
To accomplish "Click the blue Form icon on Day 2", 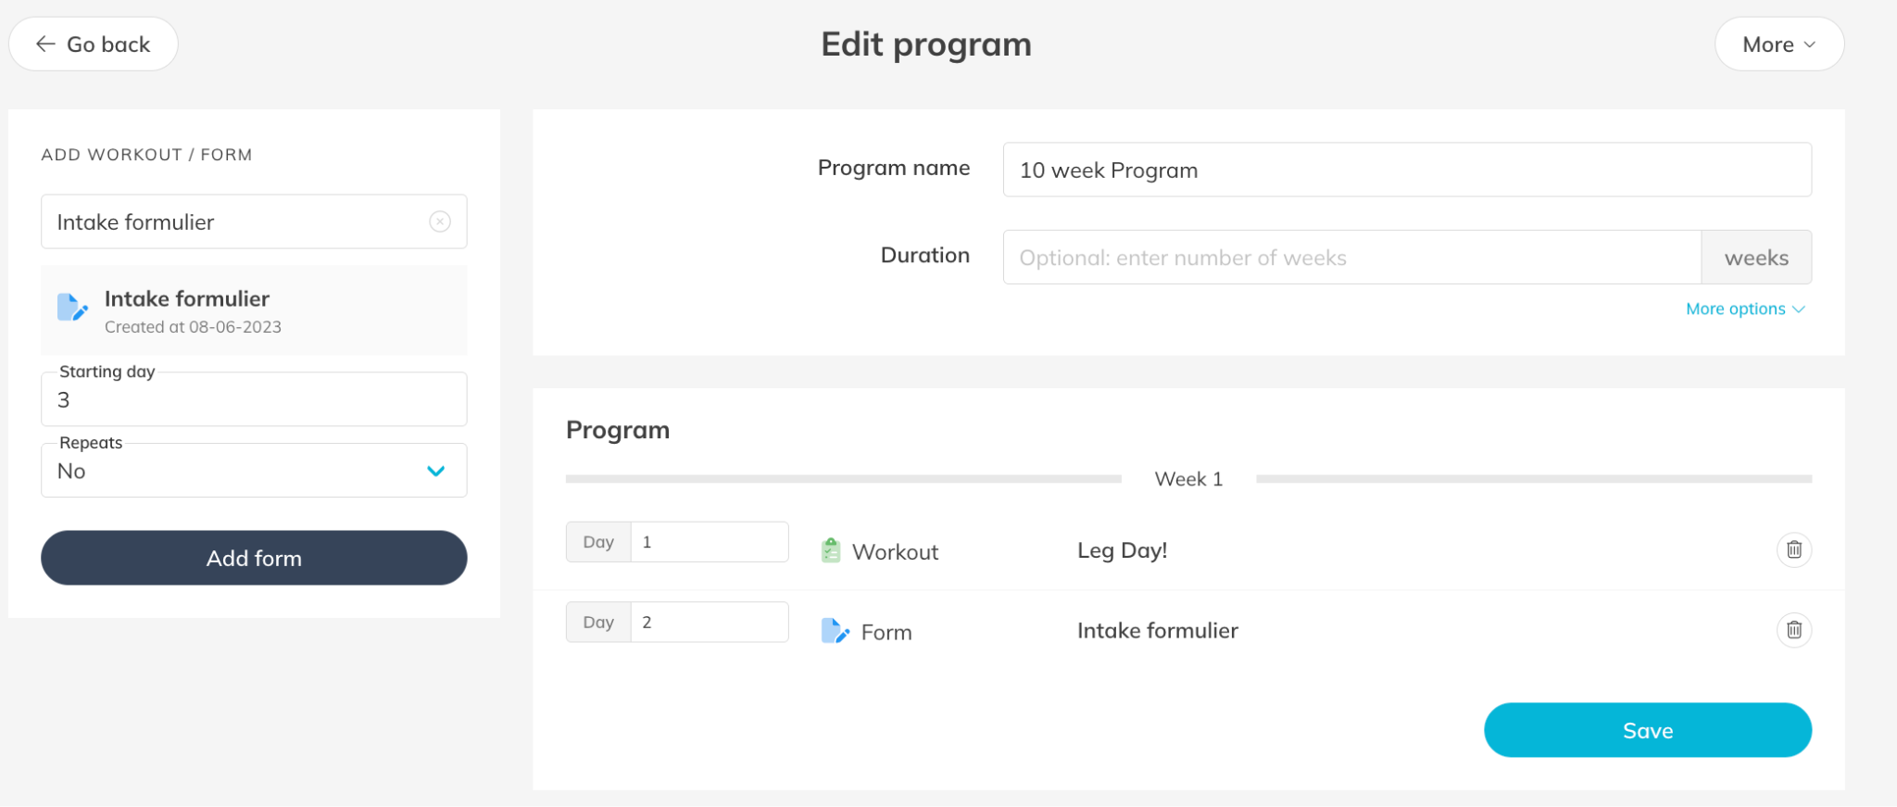I will [835, 631].
